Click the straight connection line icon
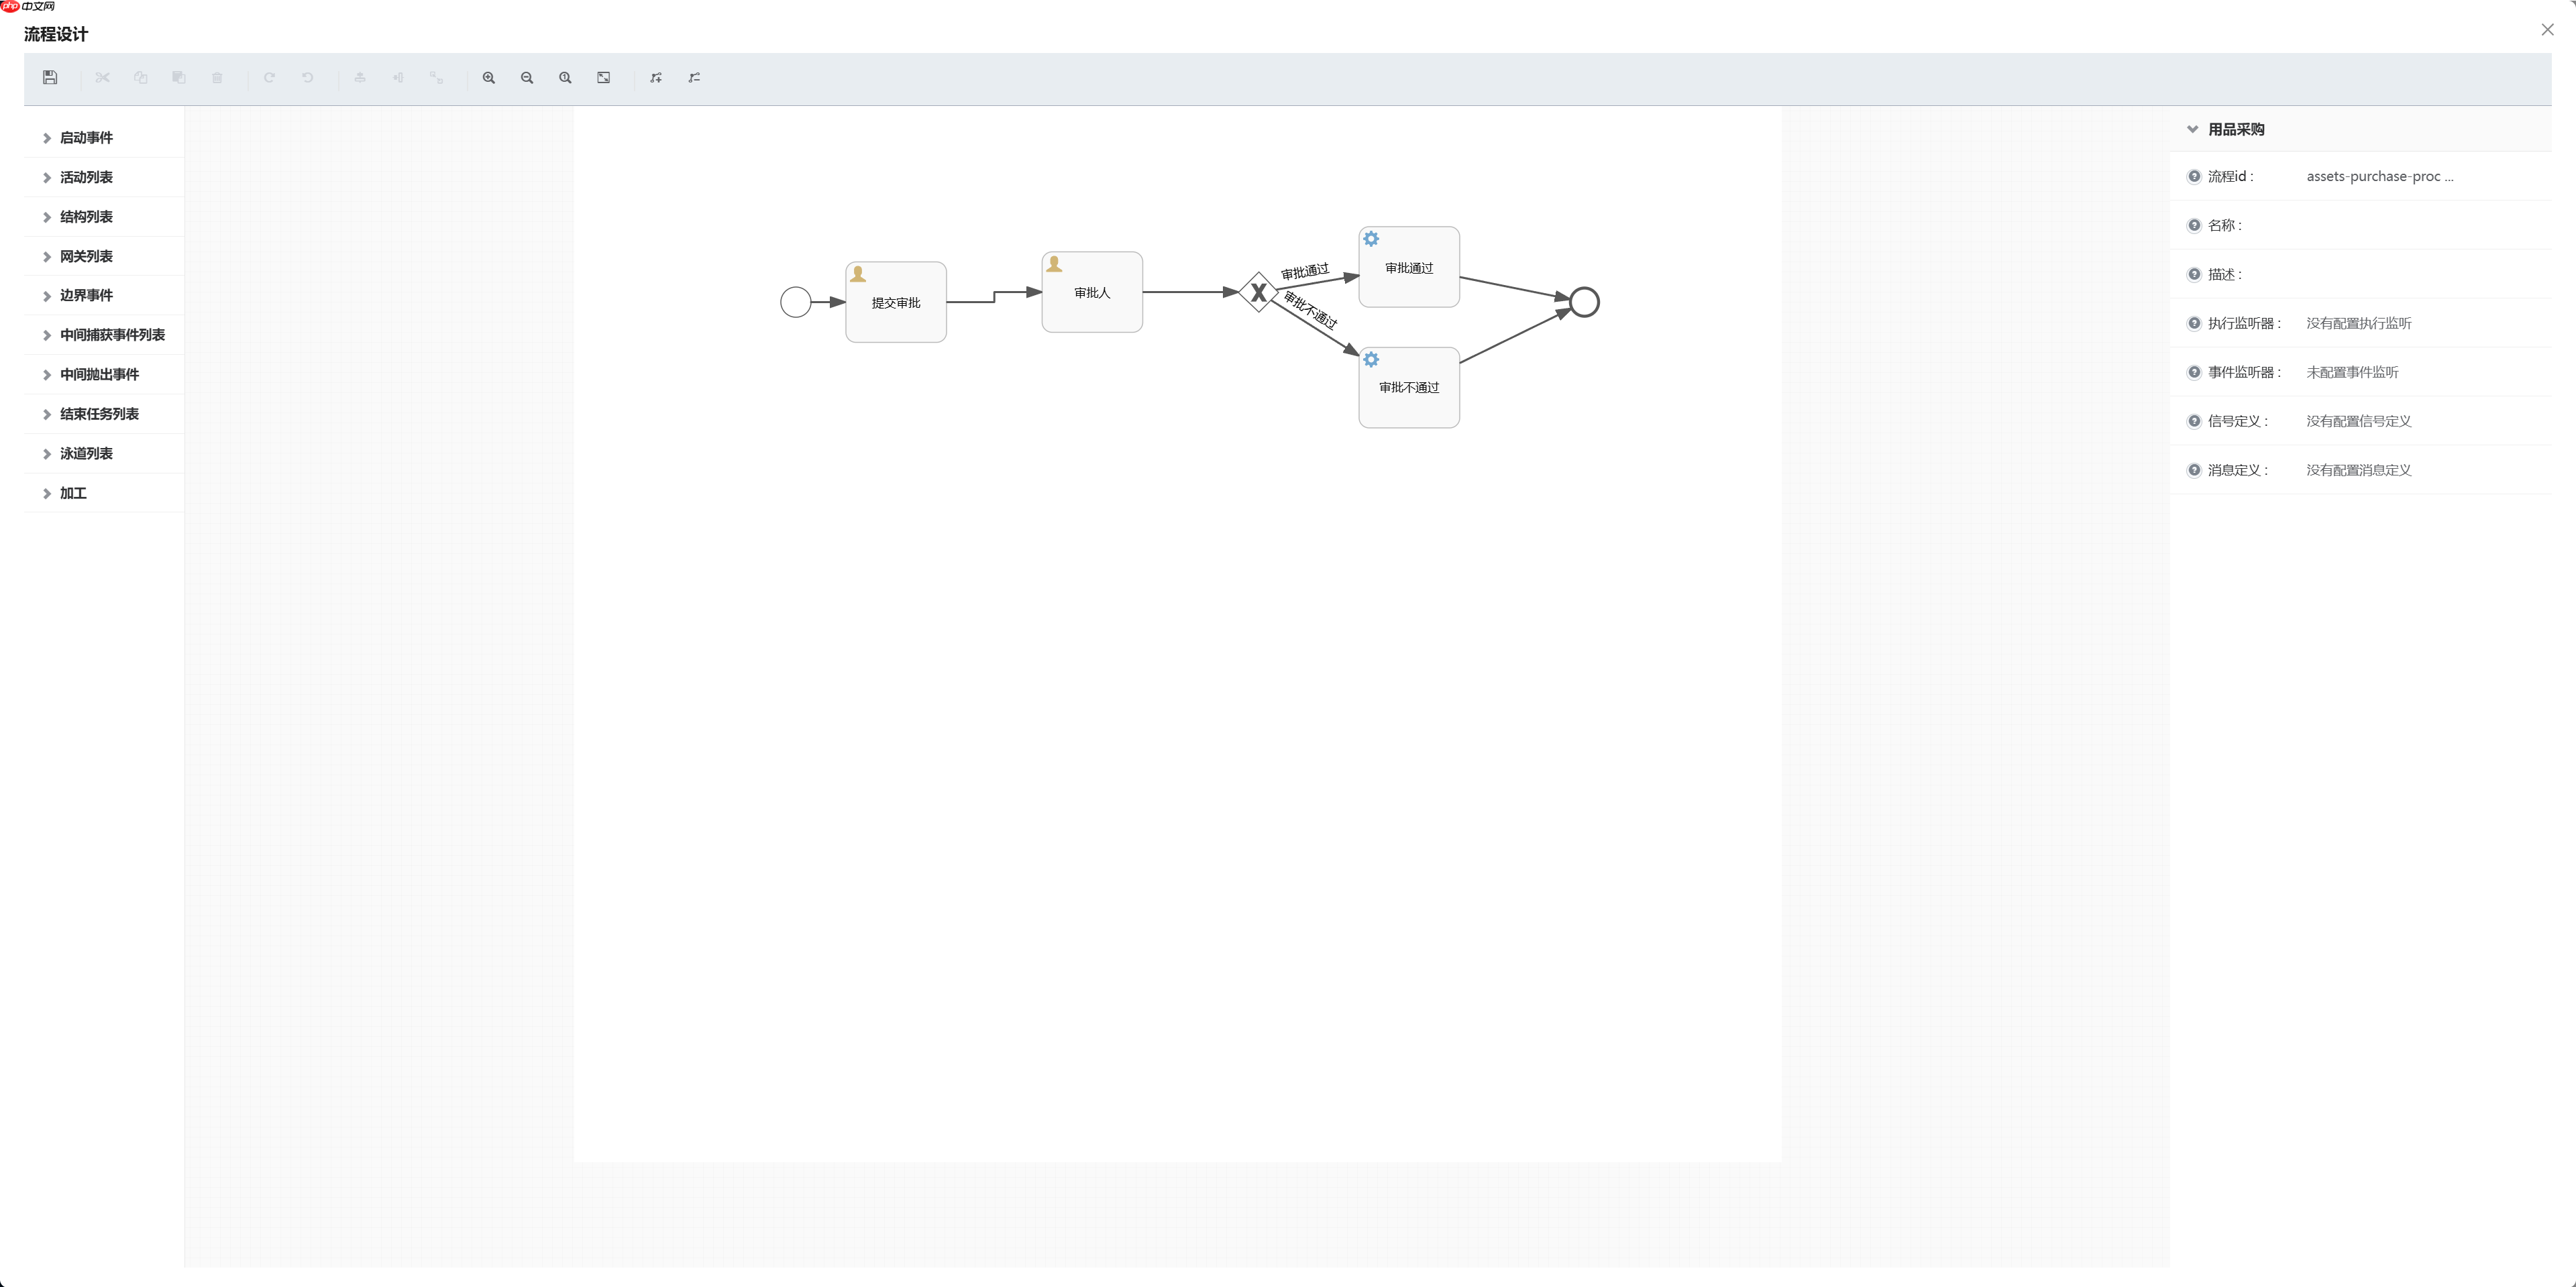Image resolution: width=2576 pixels, height=1287 pixels. click(x=693, y=77)
